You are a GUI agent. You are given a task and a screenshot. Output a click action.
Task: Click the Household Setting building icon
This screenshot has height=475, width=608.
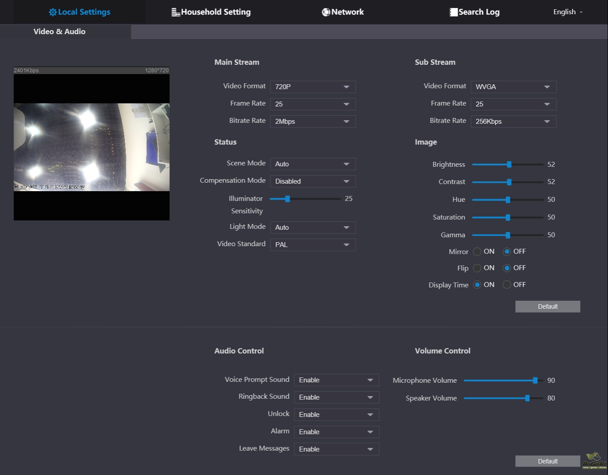point(175,12)
